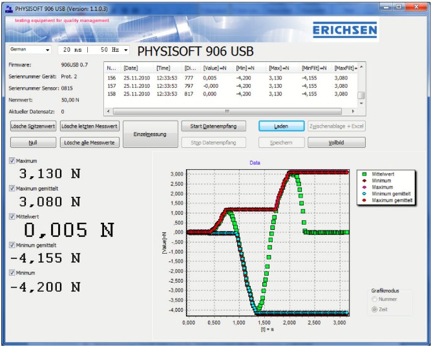Toggle the Maximum gemittelt checkbox
Viewport: 431px width, 346px height.
coord(12,188)
